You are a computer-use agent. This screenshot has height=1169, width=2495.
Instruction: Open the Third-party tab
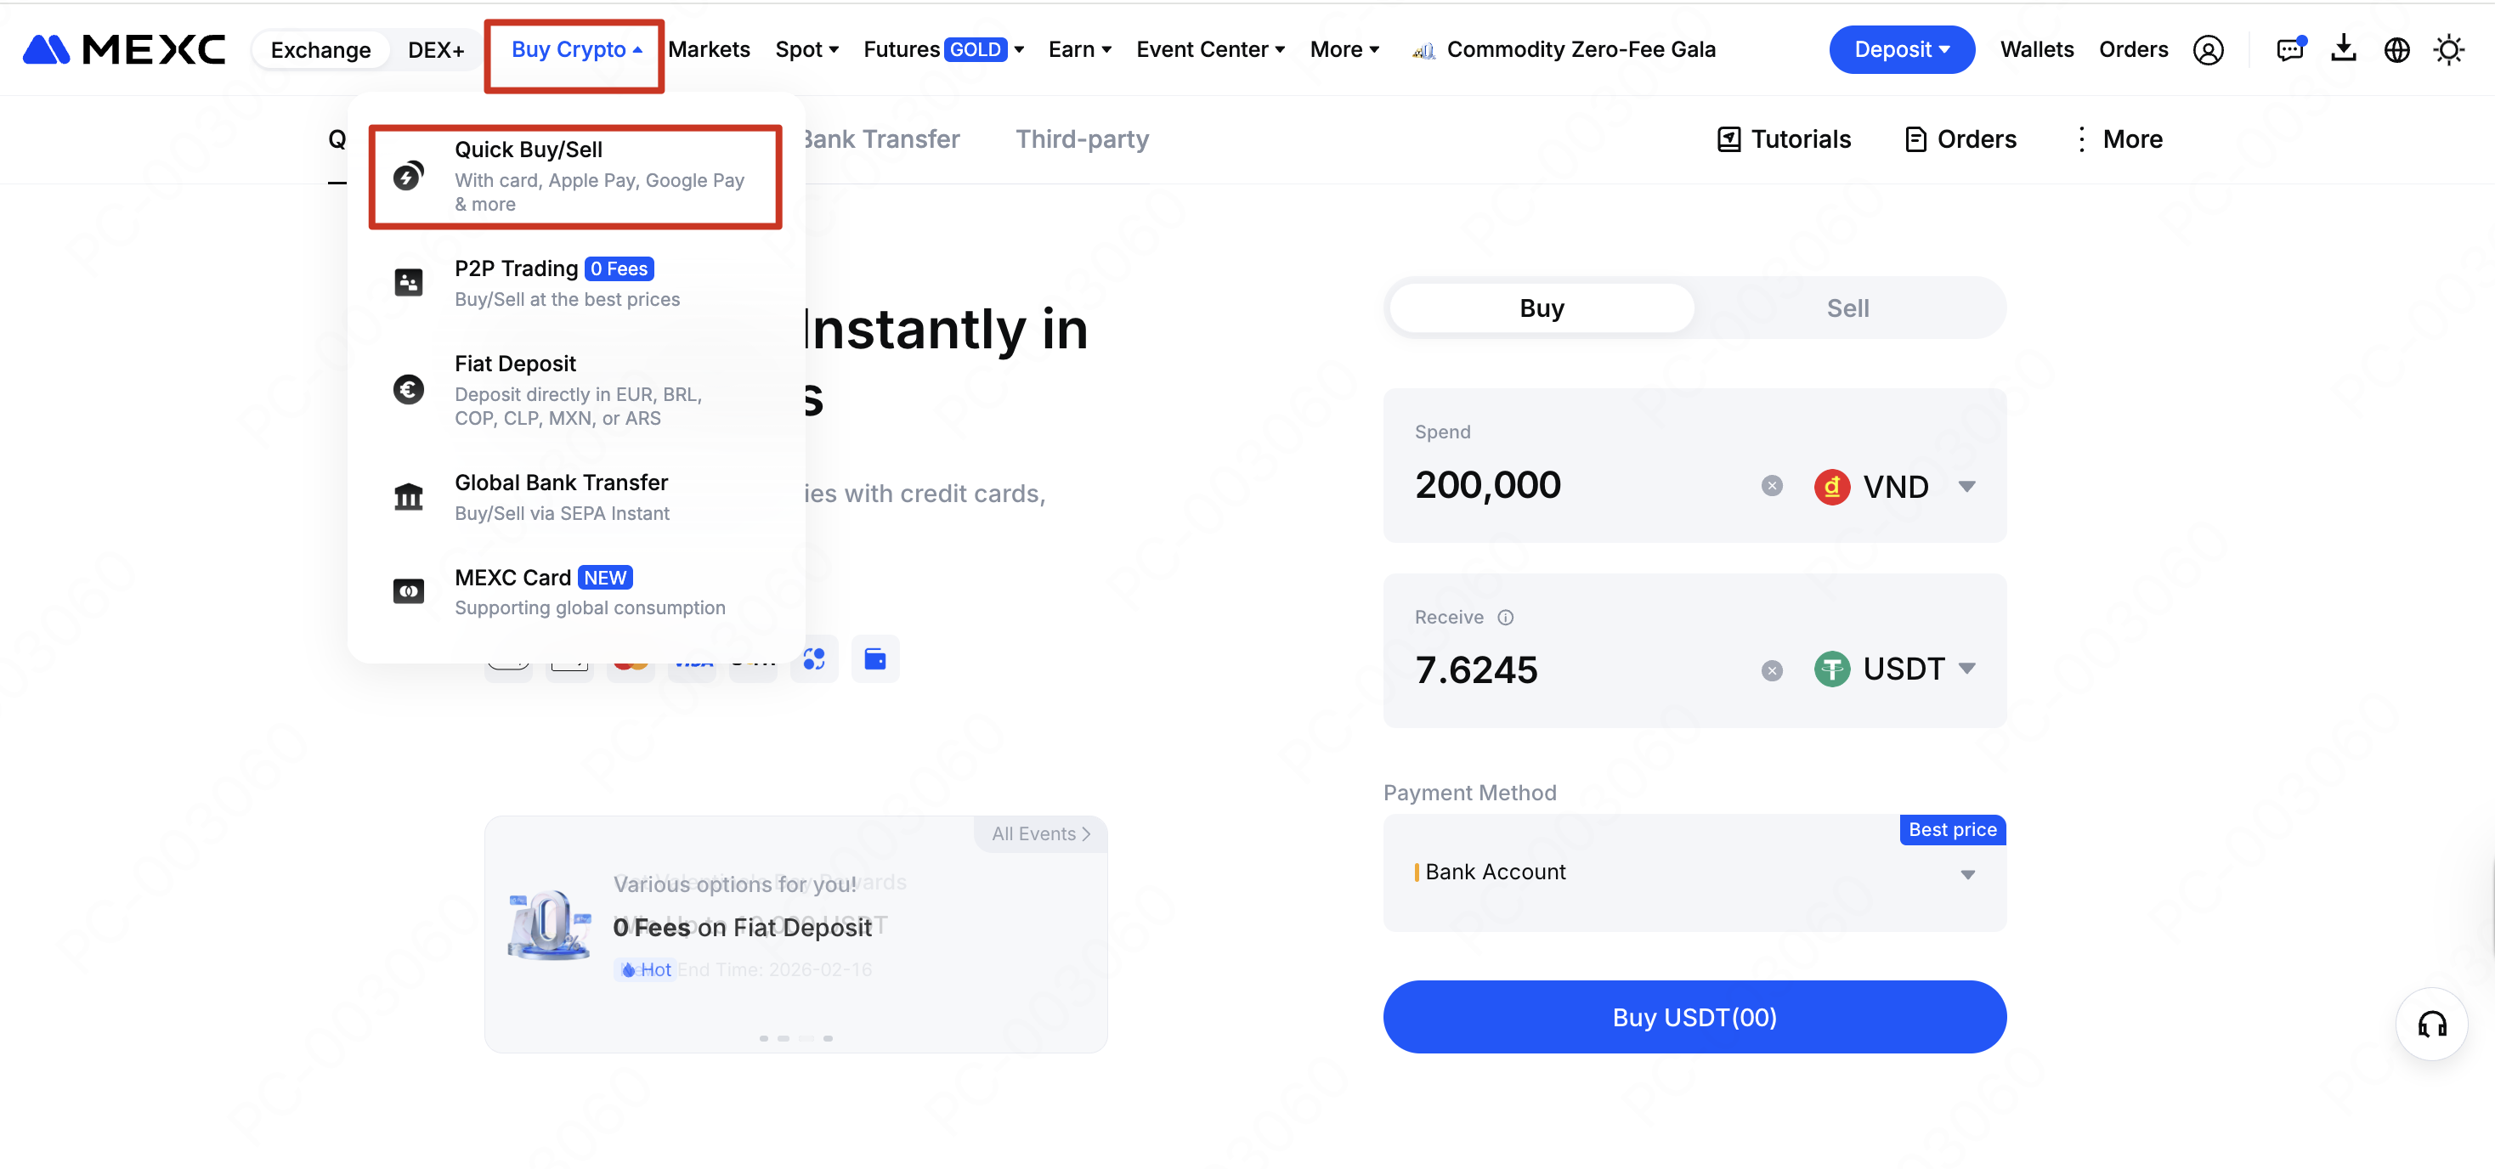coord(1081,138)
